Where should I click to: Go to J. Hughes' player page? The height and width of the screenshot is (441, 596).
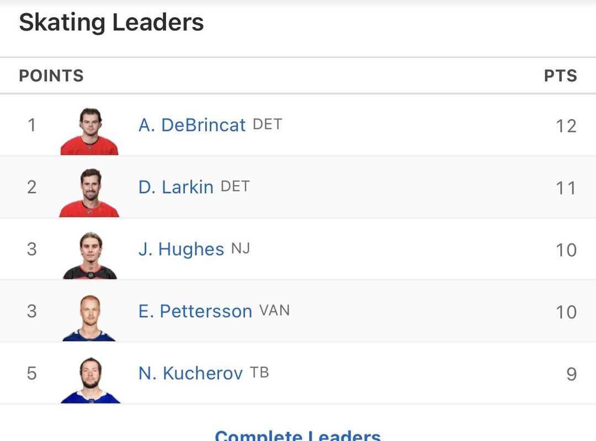(x=181, y=250)
